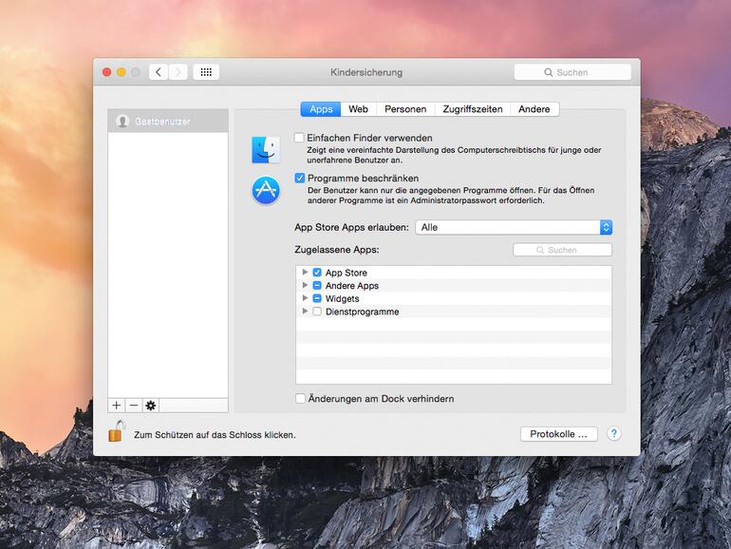Click the minus button to remove user
731x549 pixels.
(134, 406)
